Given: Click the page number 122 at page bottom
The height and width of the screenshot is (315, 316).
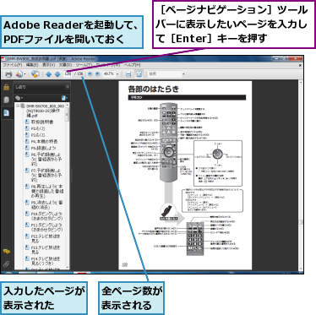Looking at the screenshot, I should pyautogui.click(x=124, y=264).
